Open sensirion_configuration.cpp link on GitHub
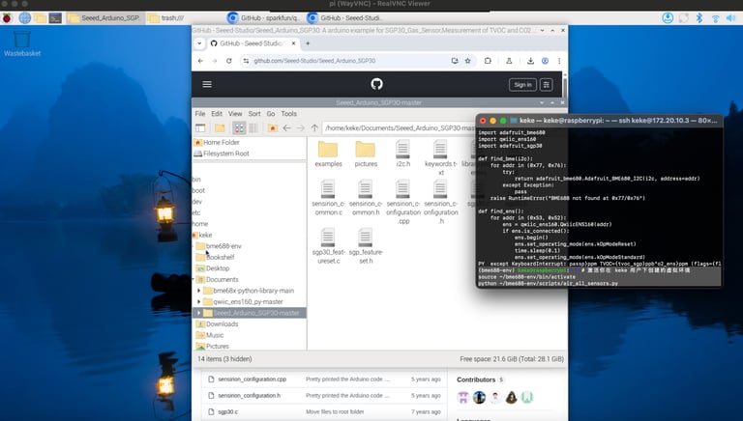This screenshot has height=421, width=743. point(253,379)
